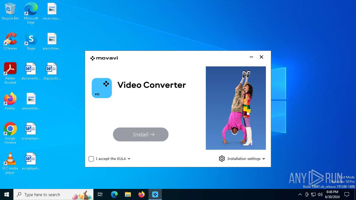The height and width of the screenshot is (200, 356).
Task: Tick the I accept the EULA checkbox
Action: click(91, 159)
